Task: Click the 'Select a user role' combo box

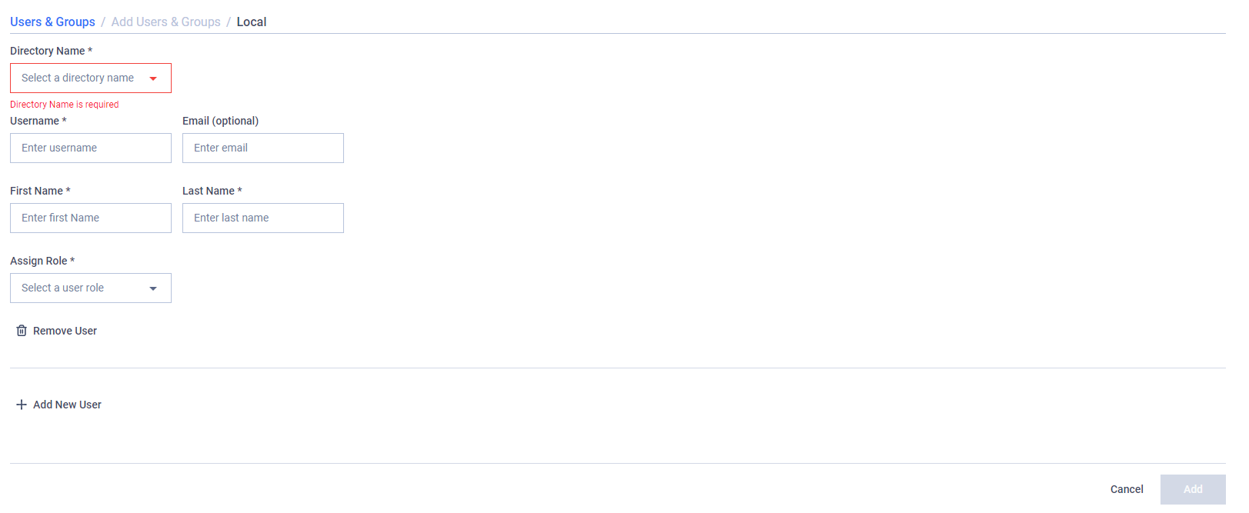Action: (91, 288)
